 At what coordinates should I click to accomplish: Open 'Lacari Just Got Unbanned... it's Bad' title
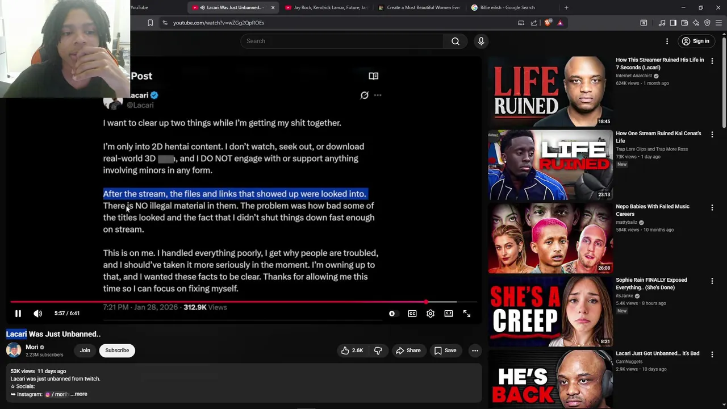(658, 353)
